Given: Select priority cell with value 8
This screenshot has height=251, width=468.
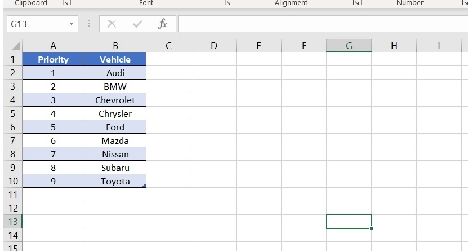Looking at the screenshot, I should (53, 168).
